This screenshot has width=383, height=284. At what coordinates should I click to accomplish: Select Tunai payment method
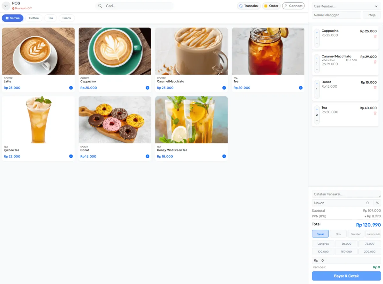click(320, 234)
